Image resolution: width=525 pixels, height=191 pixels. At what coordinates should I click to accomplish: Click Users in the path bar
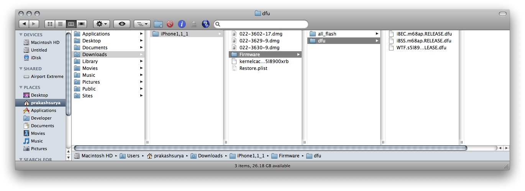130,155
